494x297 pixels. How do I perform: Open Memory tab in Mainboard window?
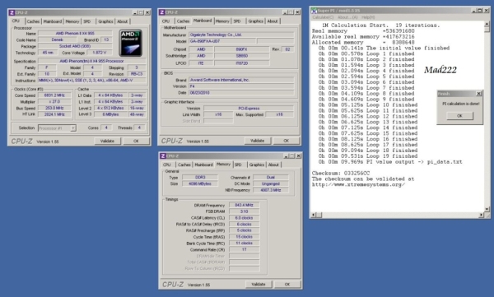[x=222, y=21]
